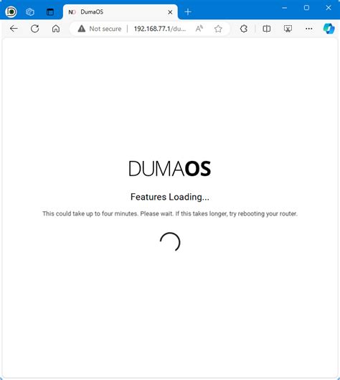Image resolution: width=340 pixels, height=380 pixels.
Task: Open the tab actions menu icon
Action: pyautogui.click(x=50, y=12)
